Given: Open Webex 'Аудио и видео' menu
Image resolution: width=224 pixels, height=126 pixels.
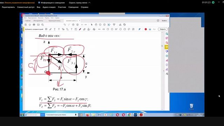Looking at the screenshot, I should pos(49,7).
